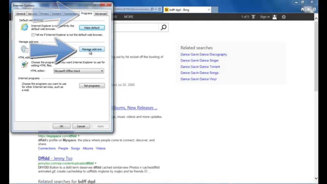Switch to the Privacy tab
The image size is (327, 184).
click(44, 14)
